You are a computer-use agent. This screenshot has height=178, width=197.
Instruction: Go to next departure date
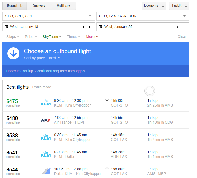(x=90, y=27)
